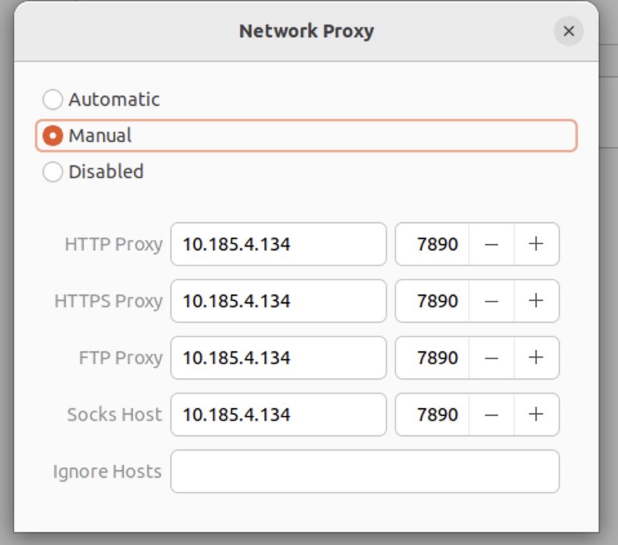Image resolution: width=618 pixels, height=545 pixels.
Task: Click the Socks Host port number box
Action: coord(432,415)
